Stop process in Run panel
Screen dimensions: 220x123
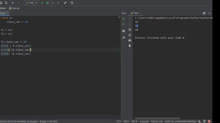tap(124, 24)
